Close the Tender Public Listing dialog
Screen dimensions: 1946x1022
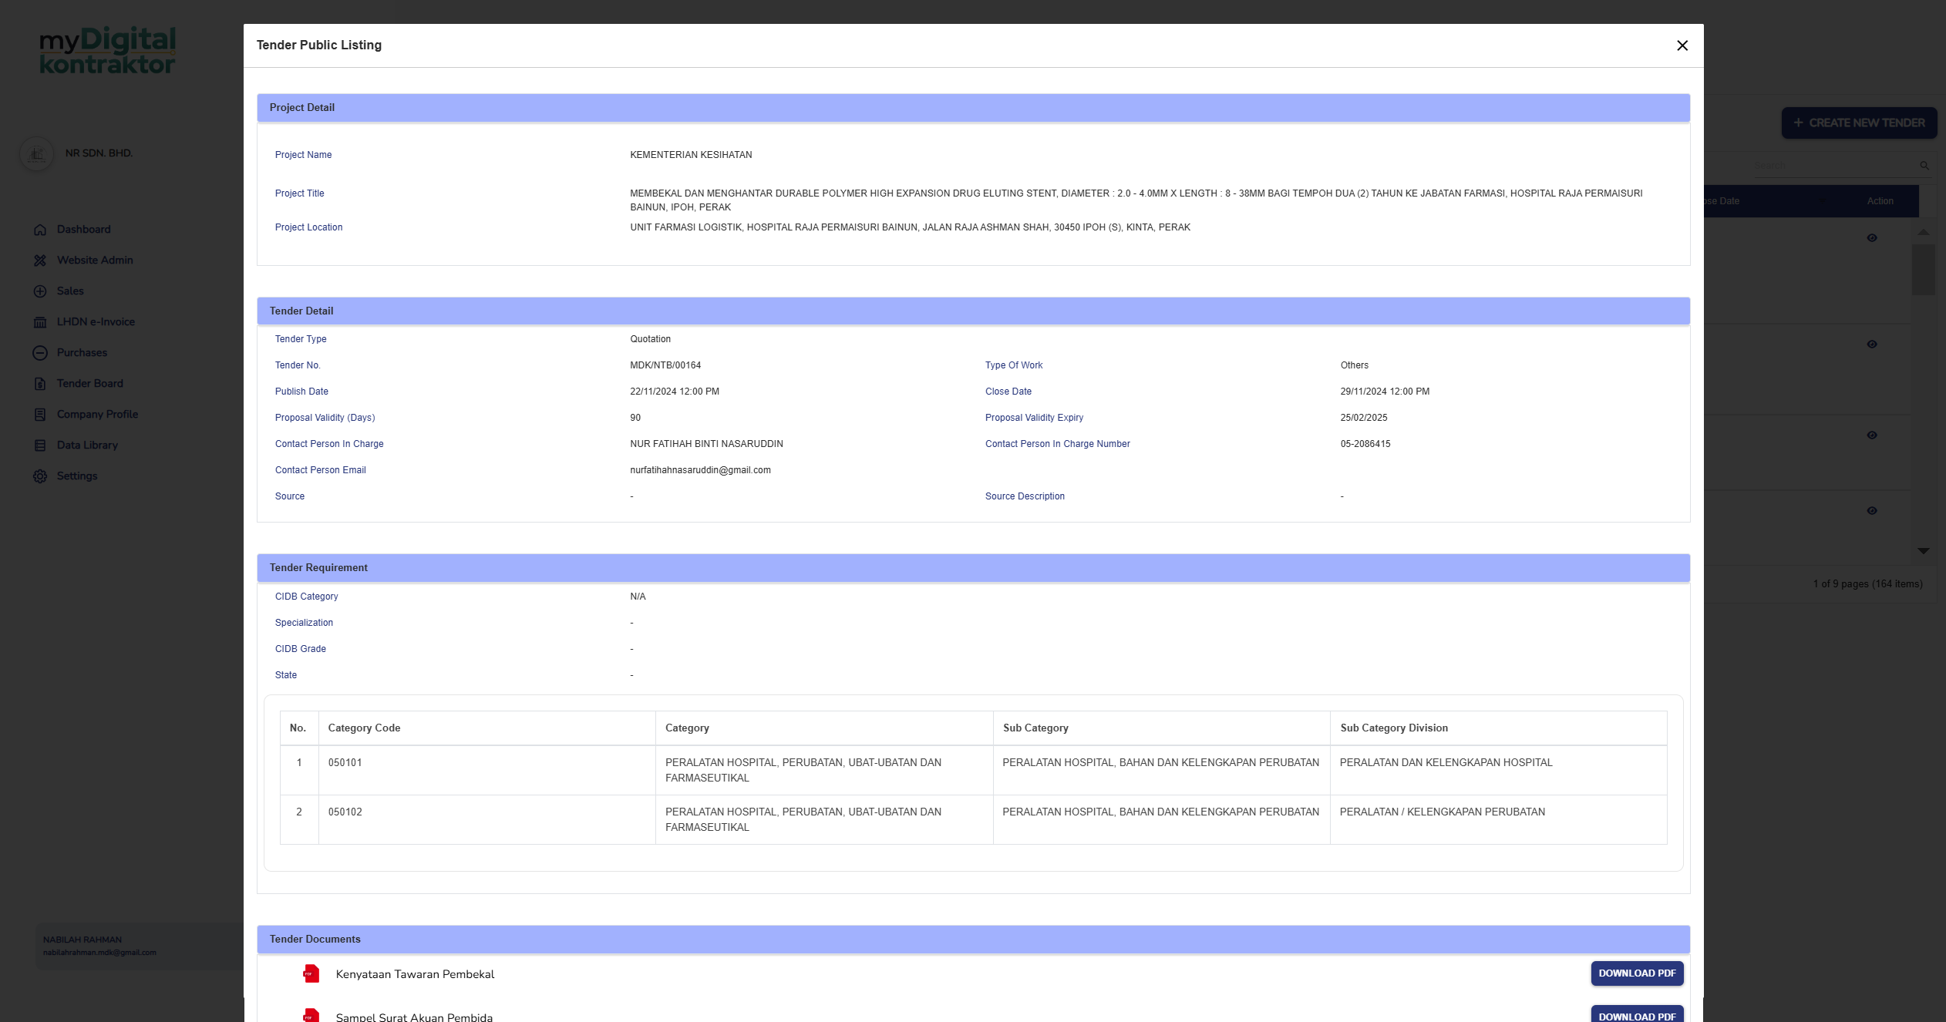(1682, 45)
